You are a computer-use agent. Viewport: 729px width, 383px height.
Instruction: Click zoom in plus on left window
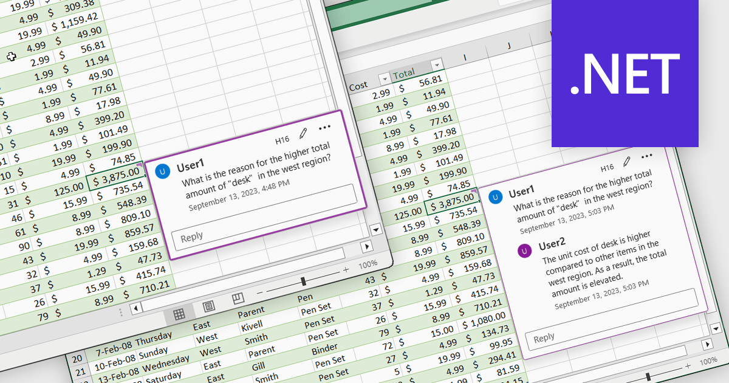(346, 269)
